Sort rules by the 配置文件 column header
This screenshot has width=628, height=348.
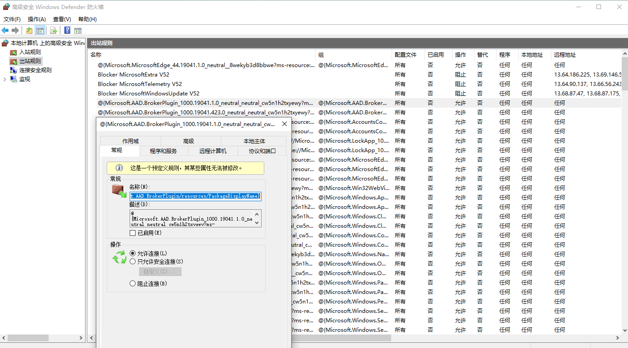pyautogui.click(x=405, y=55)
